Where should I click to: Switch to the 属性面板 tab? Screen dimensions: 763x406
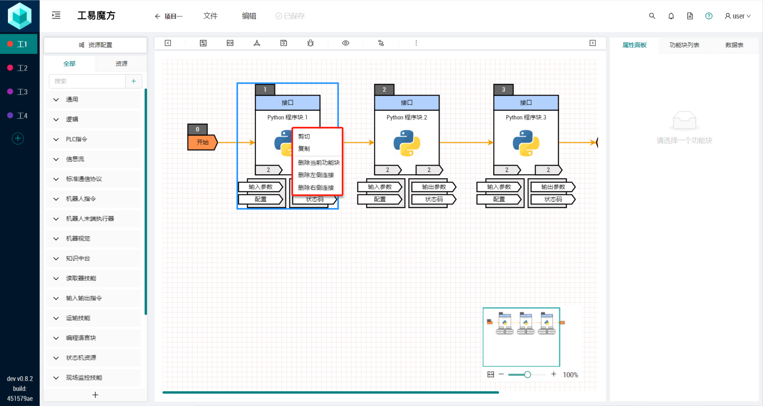634,45
